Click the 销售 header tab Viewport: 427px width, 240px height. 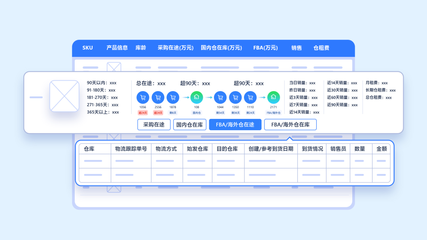[297, 48]
